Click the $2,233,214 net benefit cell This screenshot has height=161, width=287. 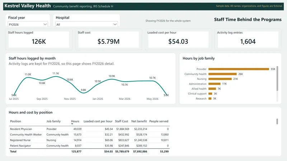pos(141,129)
